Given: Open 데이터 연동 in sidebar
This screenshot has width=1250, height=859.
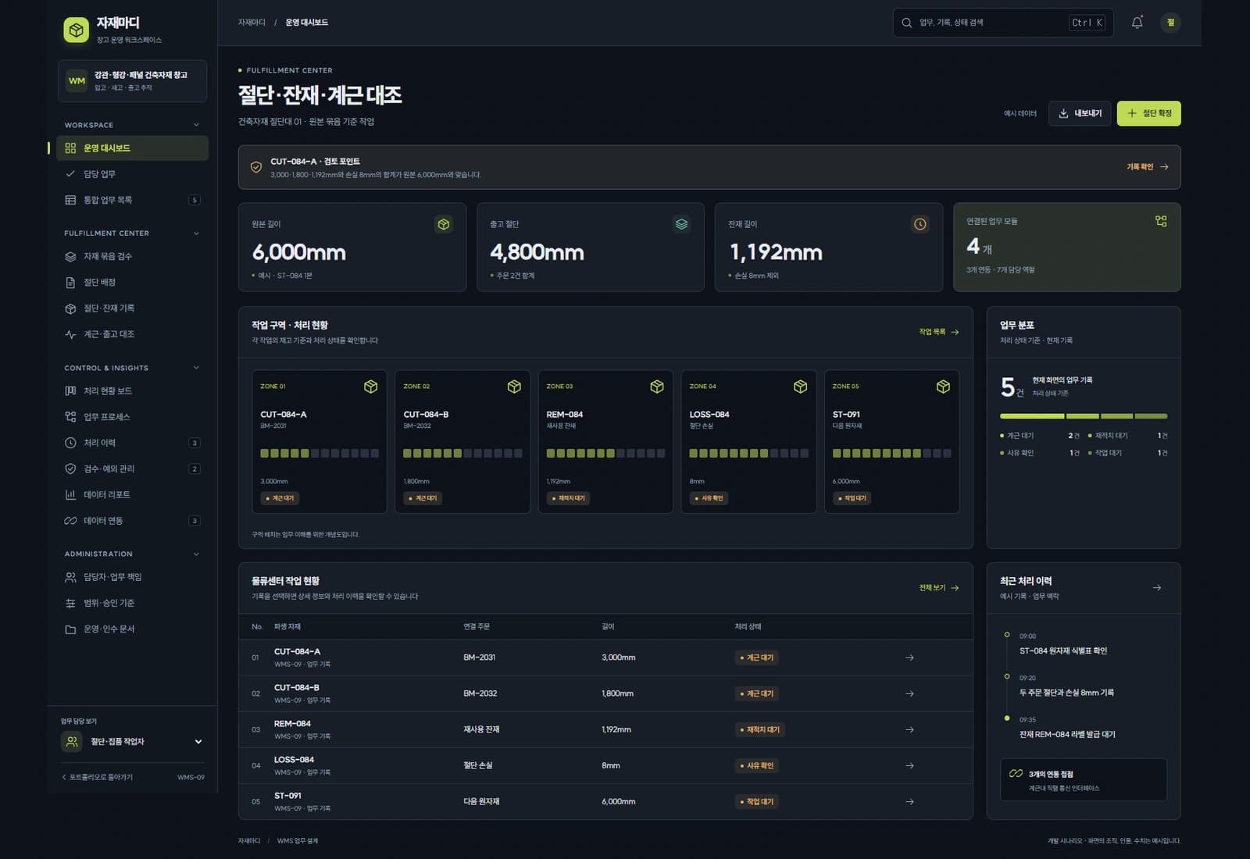Looking at the screenshot, I should tap(132, 521).
